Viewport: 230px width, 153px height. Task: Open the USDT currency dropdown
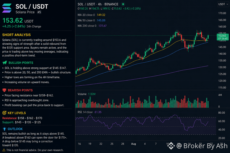(x=223, y=4)
